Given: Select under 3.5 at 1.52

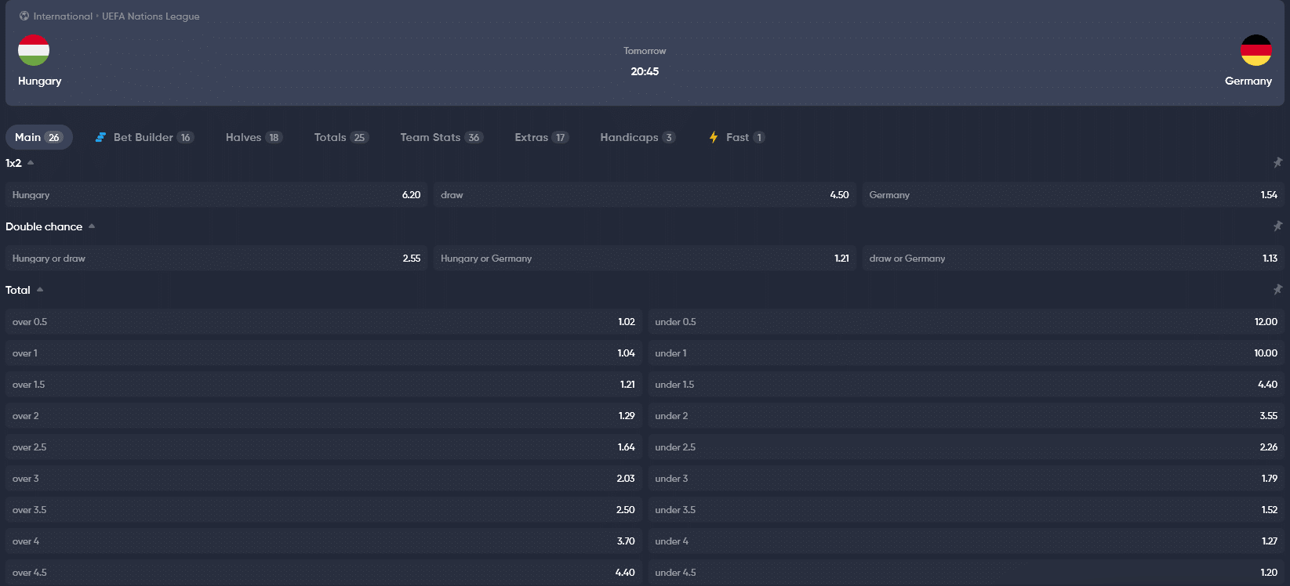Looking at the screenshot, I should [x=966, y=510].
